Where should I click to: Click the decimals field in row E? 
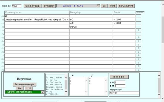tap(138, 30)
